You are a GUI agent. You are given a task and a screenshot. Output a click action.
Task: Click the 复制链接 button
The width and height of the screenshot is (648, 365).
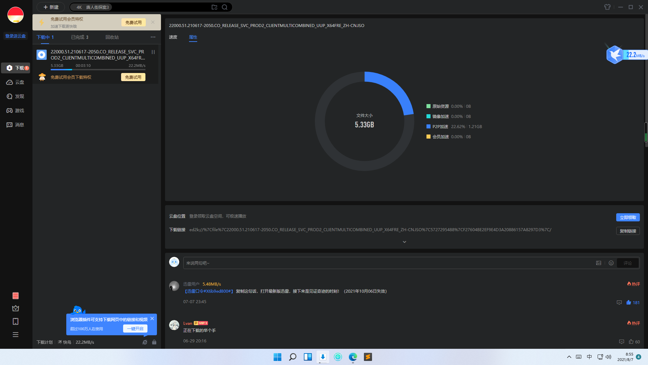(628, 231)
